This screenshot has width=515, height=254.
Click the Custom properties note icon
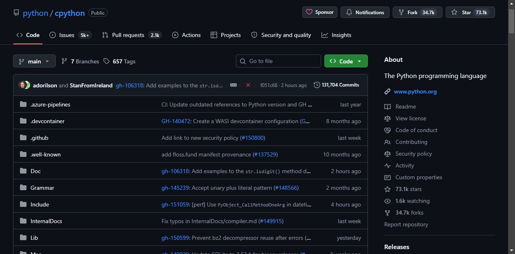click(387, 177)
